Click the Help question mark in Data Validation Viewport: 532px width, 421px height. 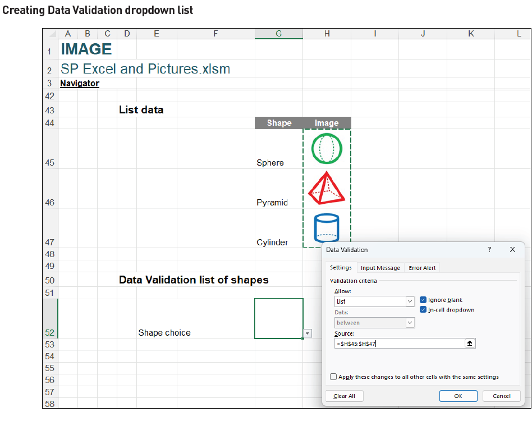point(489,250)
